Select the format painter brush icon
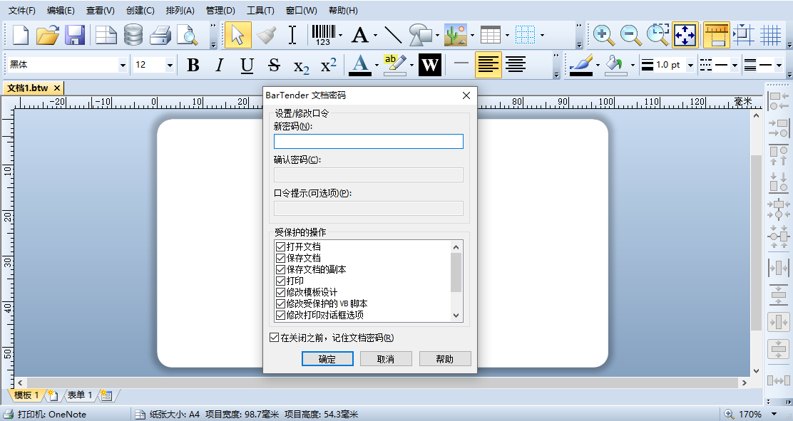Viewport: 793px width, 421px height. (x=266, y=36)
